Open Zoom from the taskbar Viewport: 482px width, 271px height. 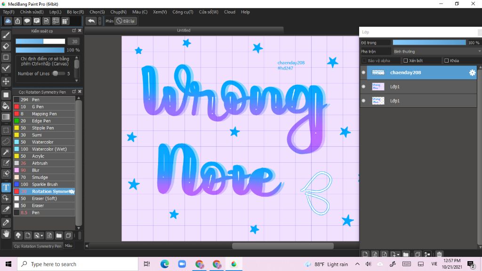click(182, 264)
